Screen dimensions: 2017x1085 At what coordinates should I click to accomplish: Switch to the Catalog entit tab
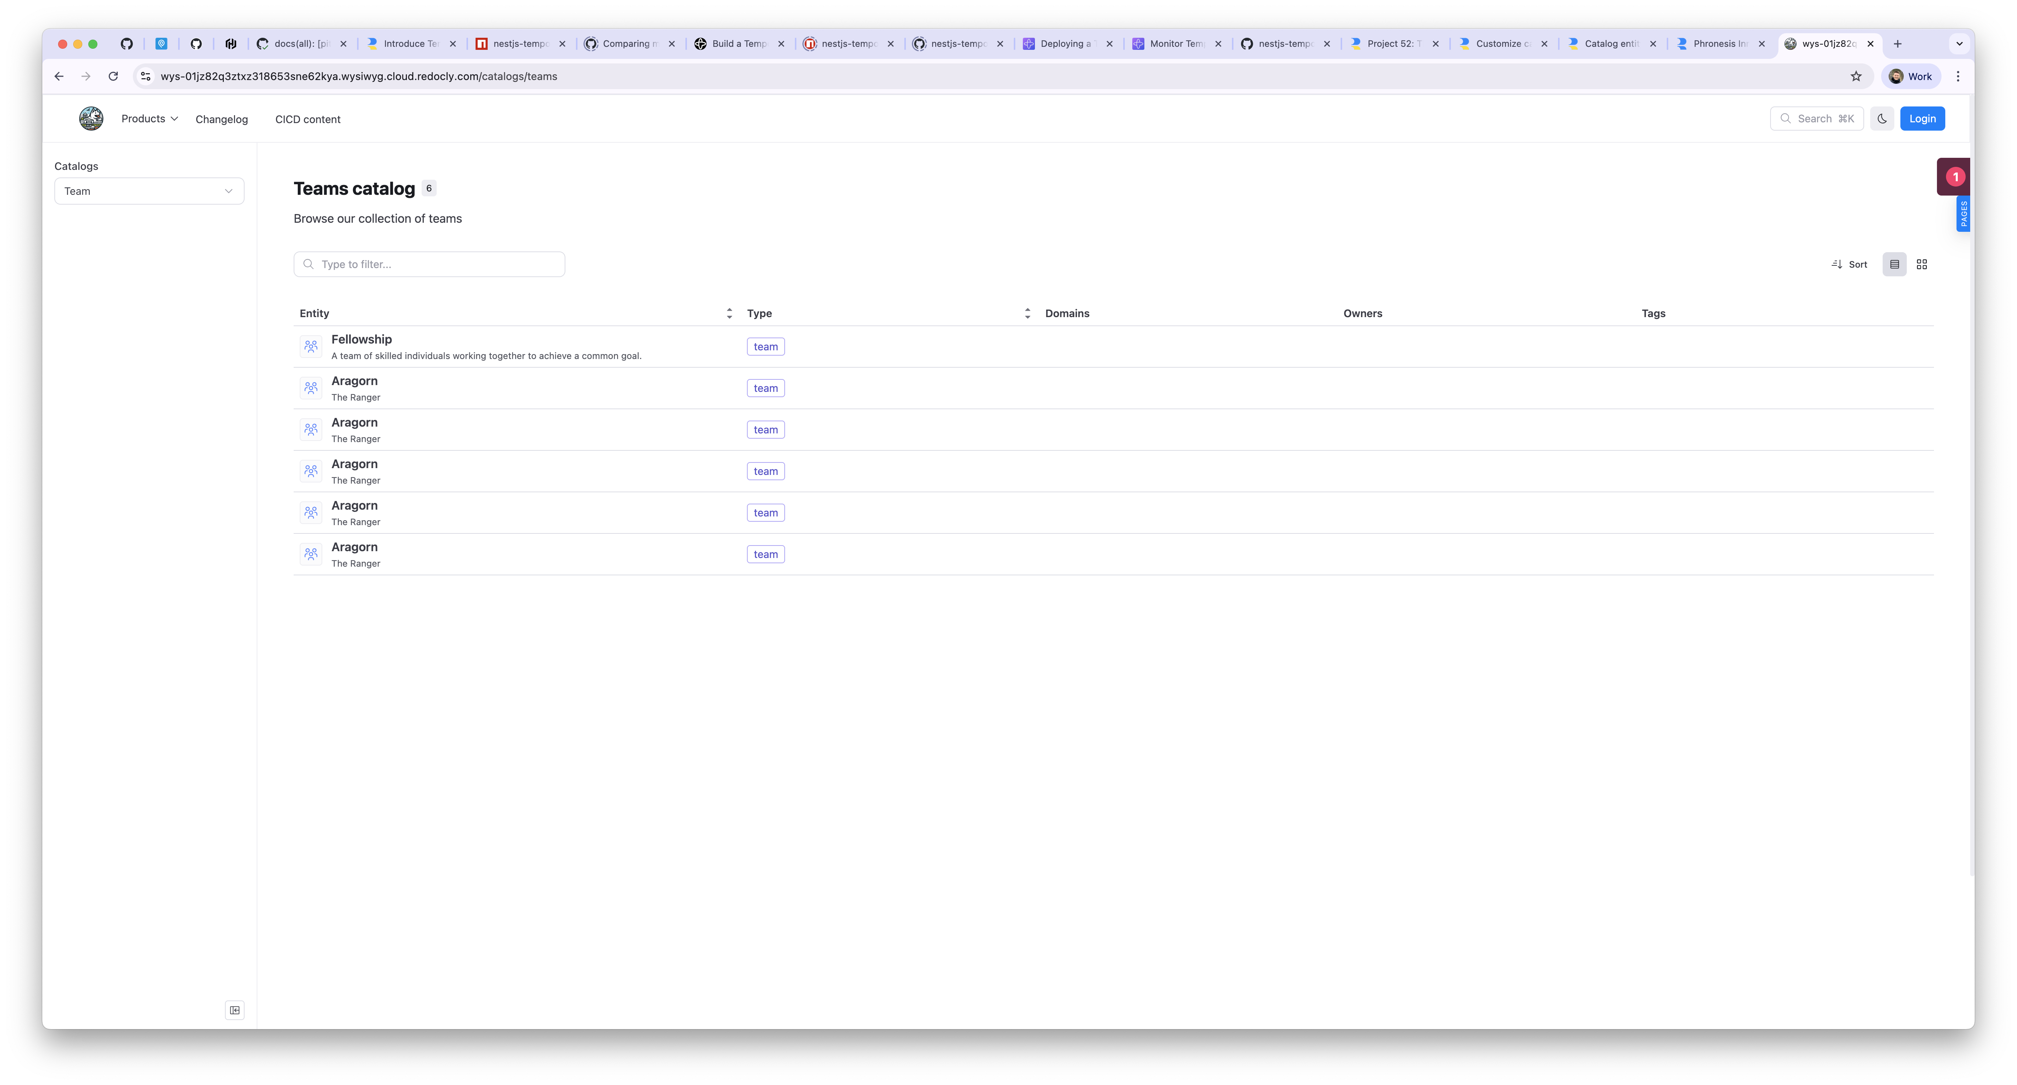[x=1612, y=44]
